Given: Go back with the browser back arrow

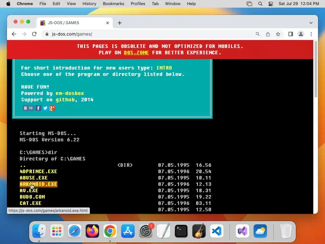Looking at the screenshot, I should click(x=14, y=34).
